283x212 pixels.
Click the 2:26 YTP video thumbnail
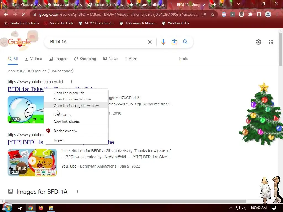(32, 162)
